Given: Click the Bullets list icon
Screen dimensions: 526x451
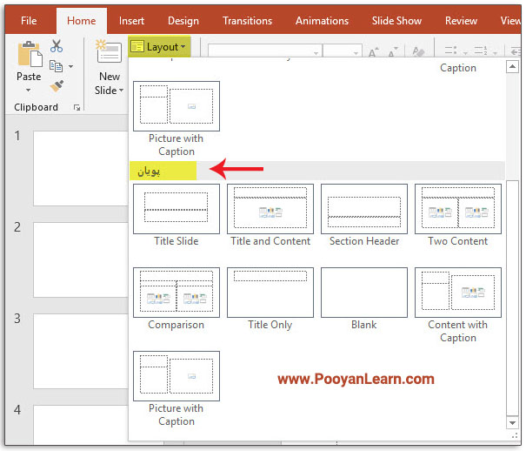Looking at the screenshot, I should (450, 50).
